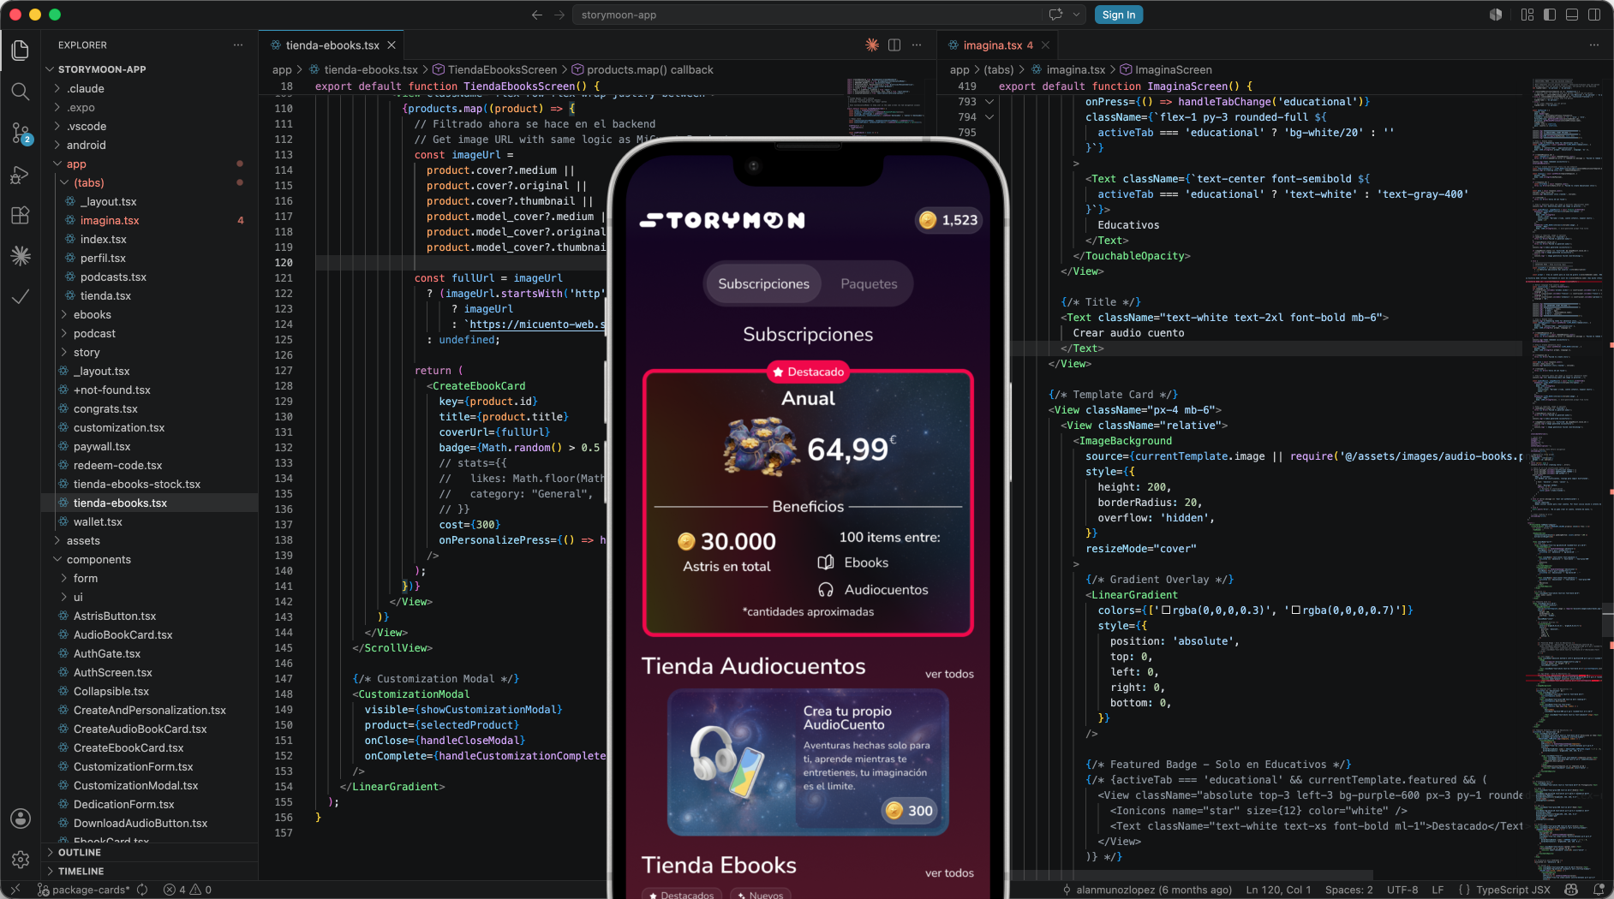Select TiendaEbooksScreen in the breadcrumb
Screen dimensions: 1614x899
click(502, 70)
